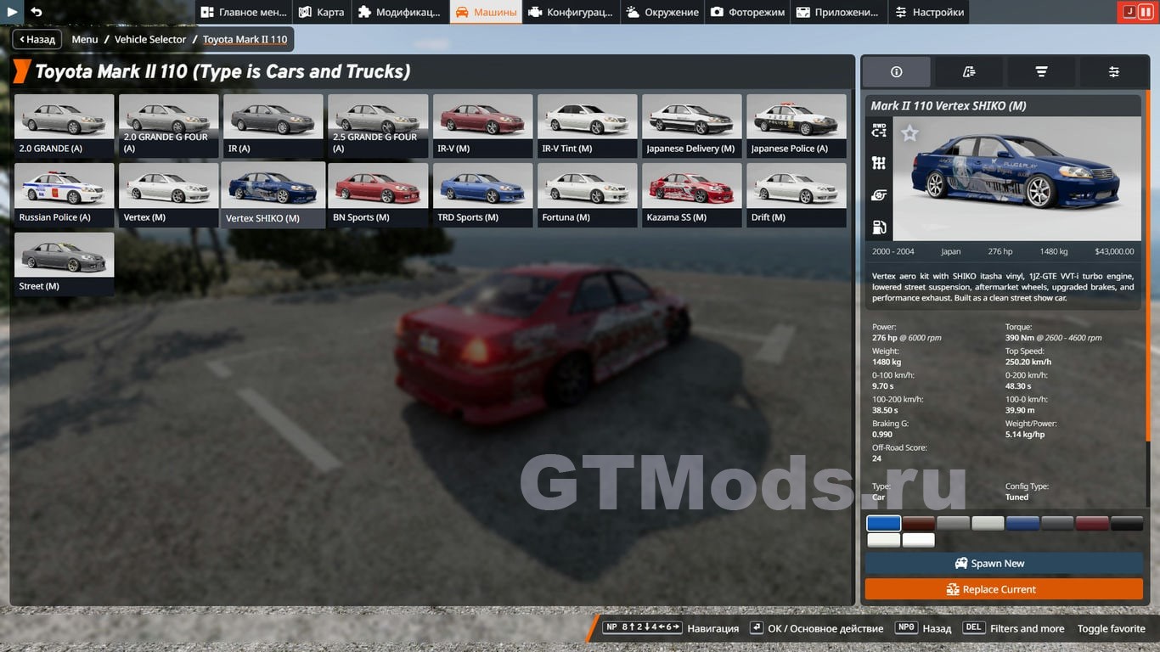Image resolution: width=1160 pixels, height=652 pixels.
Task: Toggle favorite star on Vertex SHIKO preview
Action: pyautogui.click(x=909, y=133)
